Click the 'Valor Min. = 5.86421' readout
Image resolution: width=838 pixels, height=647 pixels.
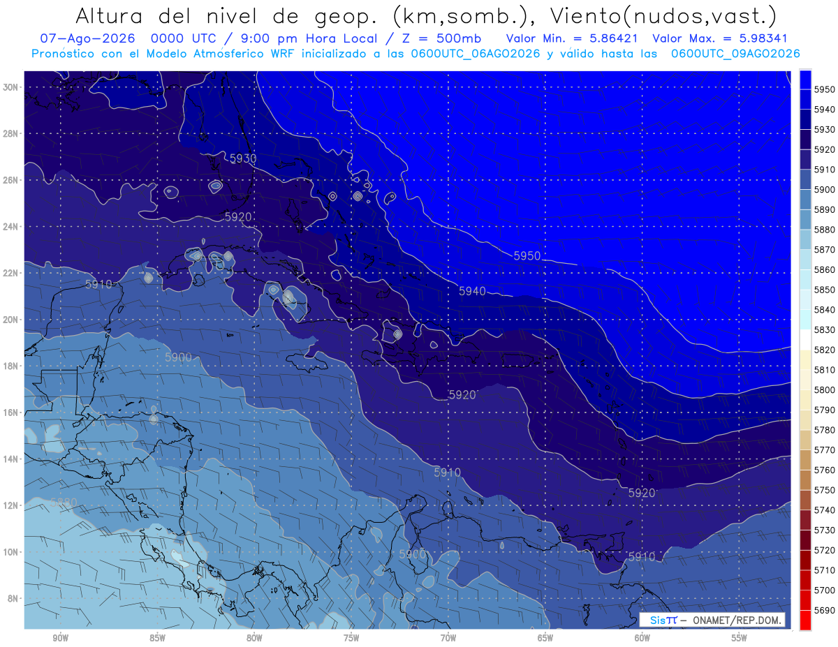[x=573, y=38]
